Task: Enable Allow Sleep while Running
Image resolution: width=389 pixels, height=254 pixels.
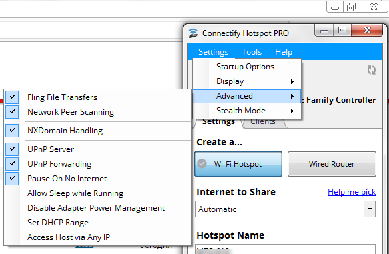Action: point(97,193)
